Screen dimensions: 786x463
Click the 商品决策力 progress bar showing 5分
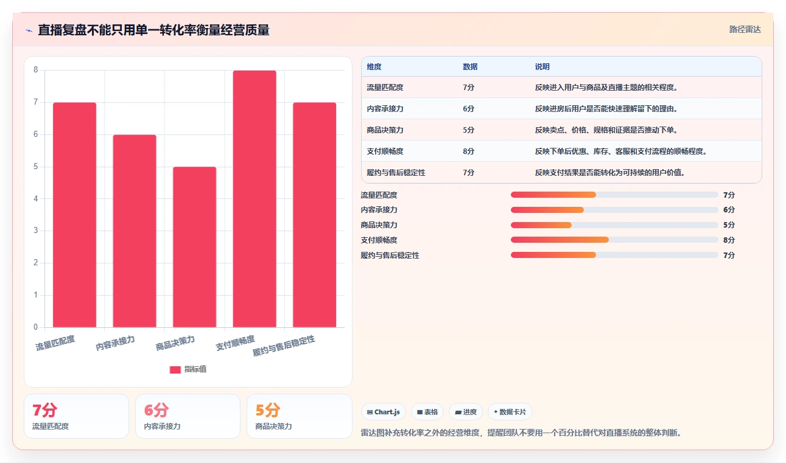[614, 225]
